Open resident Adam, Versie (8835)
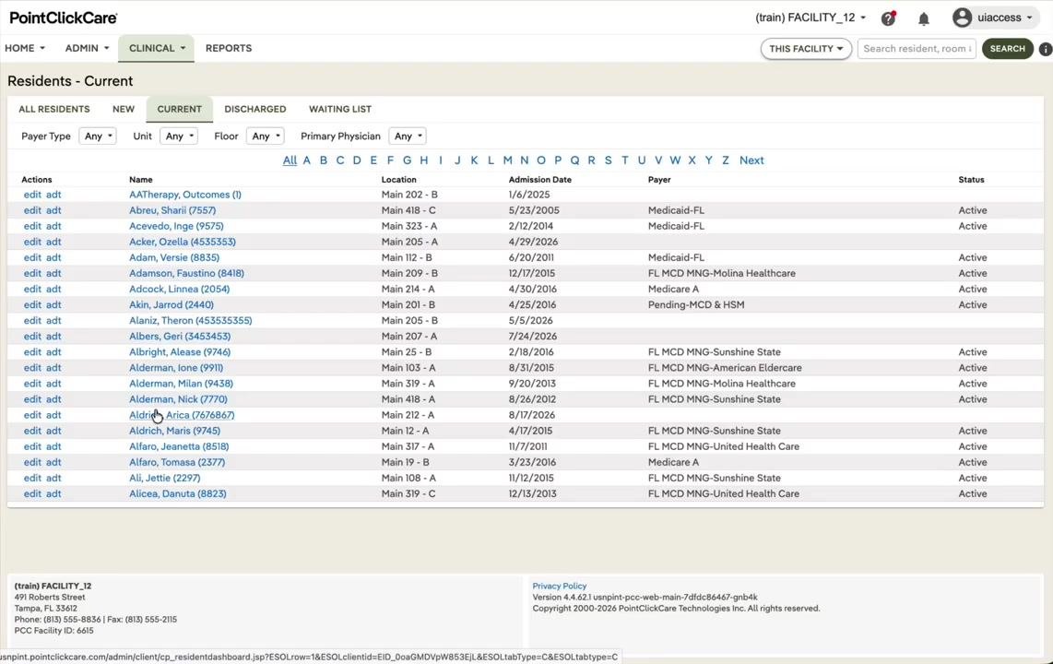Image resolution: width=1053 pixels, height=664 pixels. click(174, 258)
